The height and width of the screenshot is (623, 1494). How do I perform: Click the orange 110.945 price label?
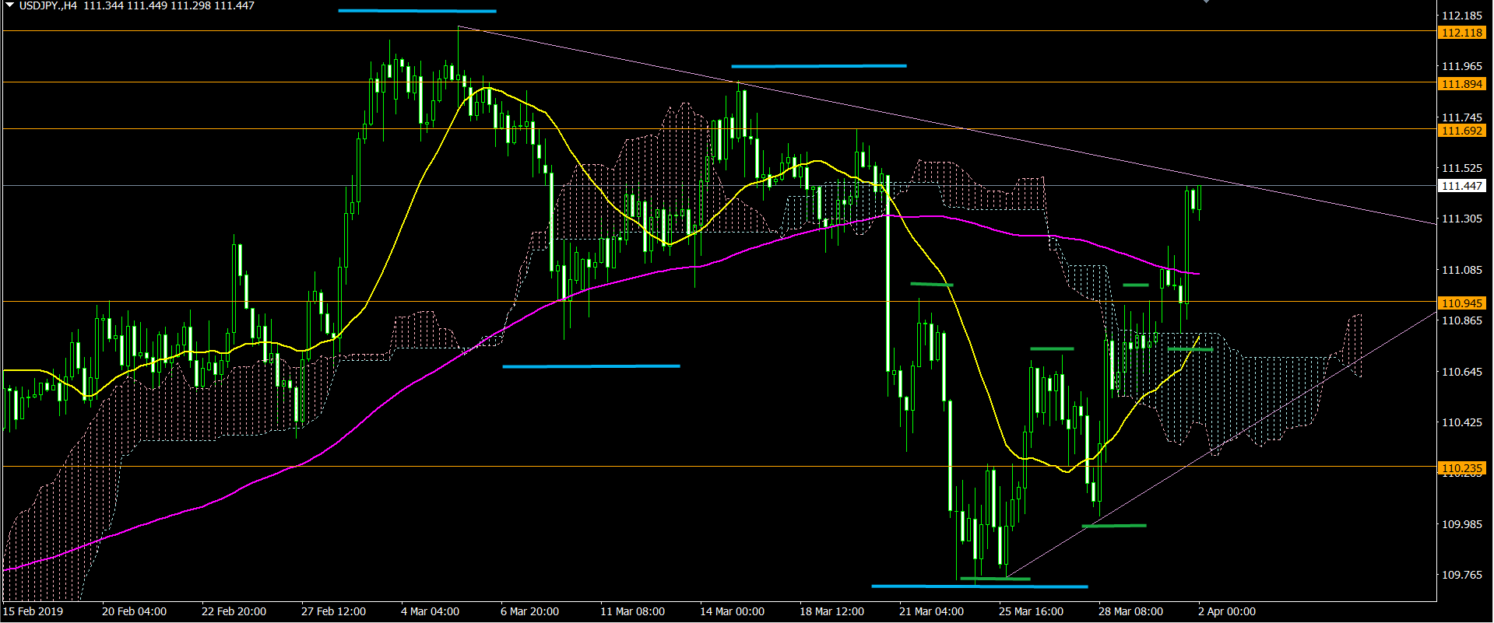pyautogui.click(x=1461, y=303)
